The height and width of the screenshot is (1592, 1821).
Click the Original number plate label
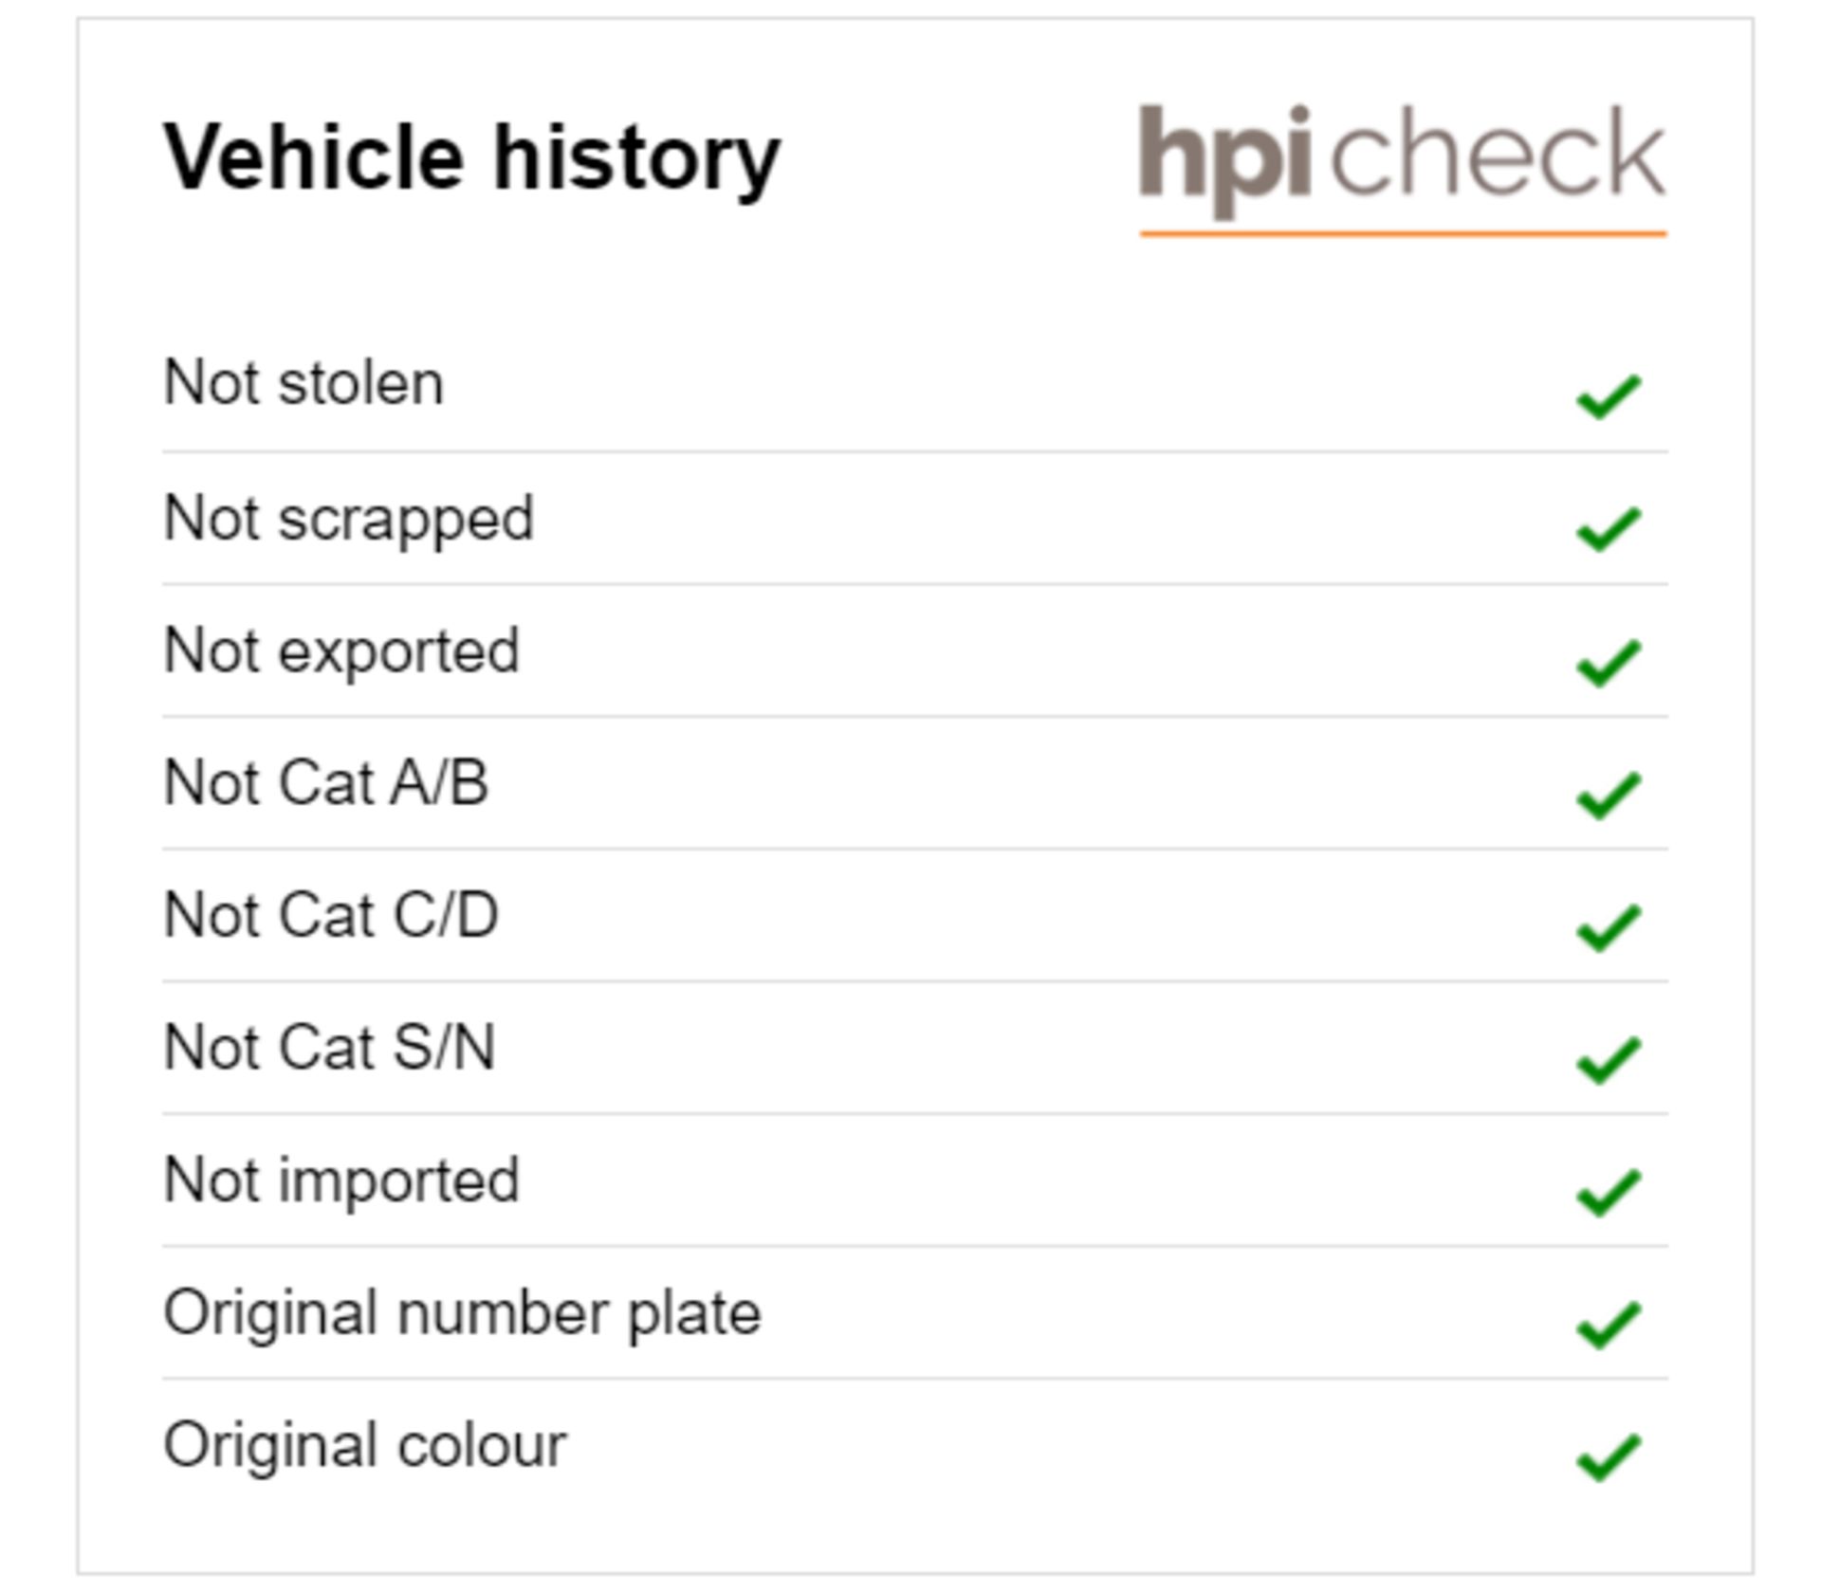point(462,1313)
